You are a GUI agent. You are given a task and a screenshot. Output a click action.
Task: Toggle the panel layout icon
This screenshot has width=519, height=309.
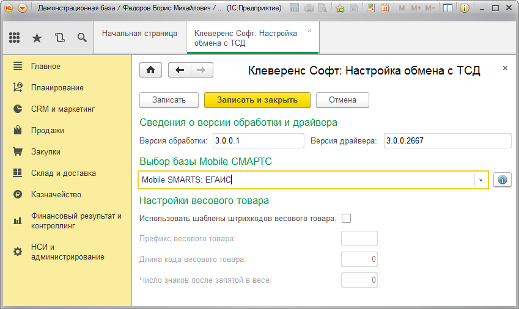tap(447, 8)
